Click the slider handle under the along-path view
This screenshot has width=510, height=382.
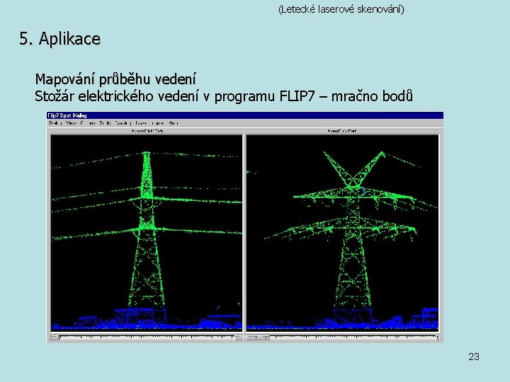258,337
